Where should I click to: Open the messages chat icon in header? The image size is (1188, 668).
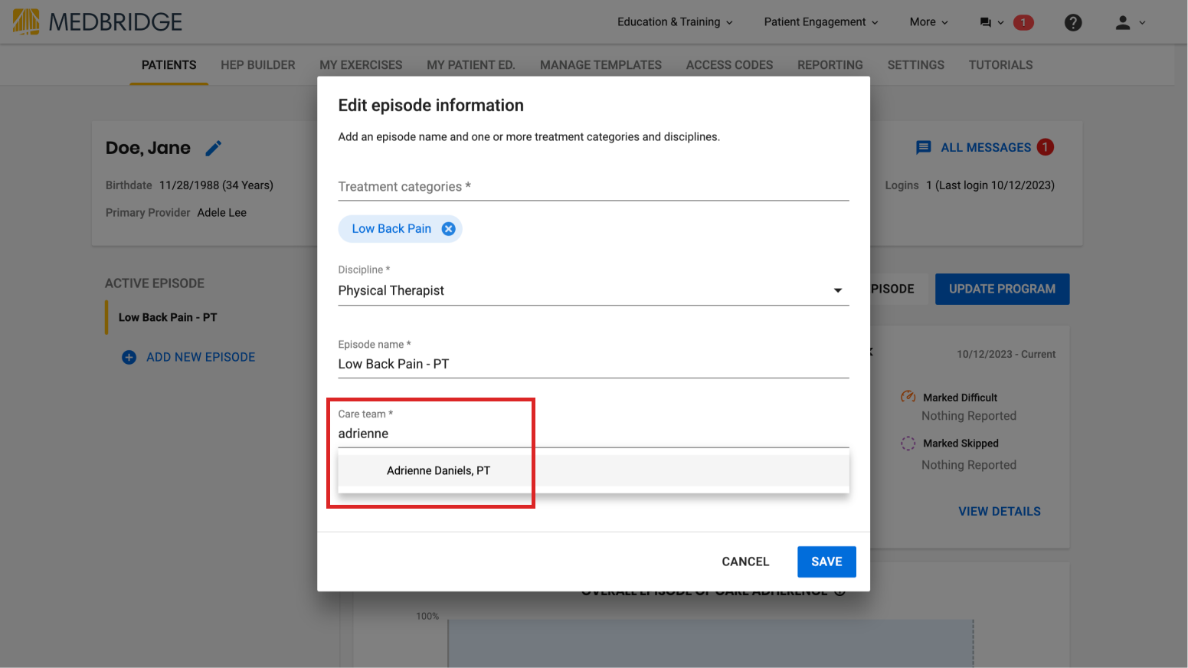985,22
